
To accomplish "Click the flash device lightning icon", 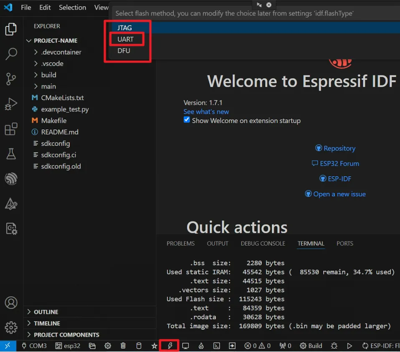I will click(170, 346).
